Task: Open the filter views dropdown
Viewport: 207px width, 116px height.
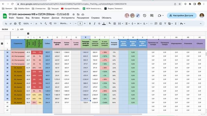Action: (170, 24)
